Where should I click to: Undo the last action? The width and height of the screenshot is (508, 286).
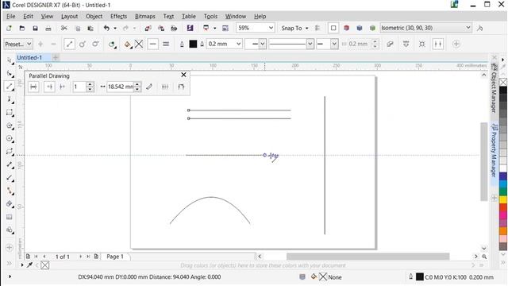point(106,29)
